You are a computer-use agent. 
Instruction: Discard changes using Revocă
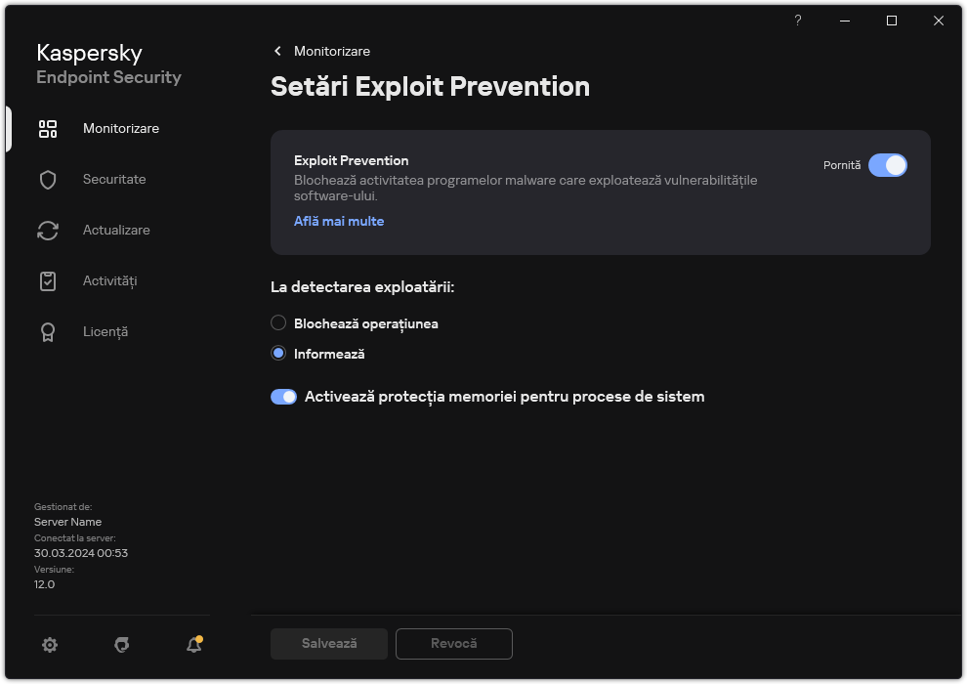pyautogui.click(x=453, y=643)
